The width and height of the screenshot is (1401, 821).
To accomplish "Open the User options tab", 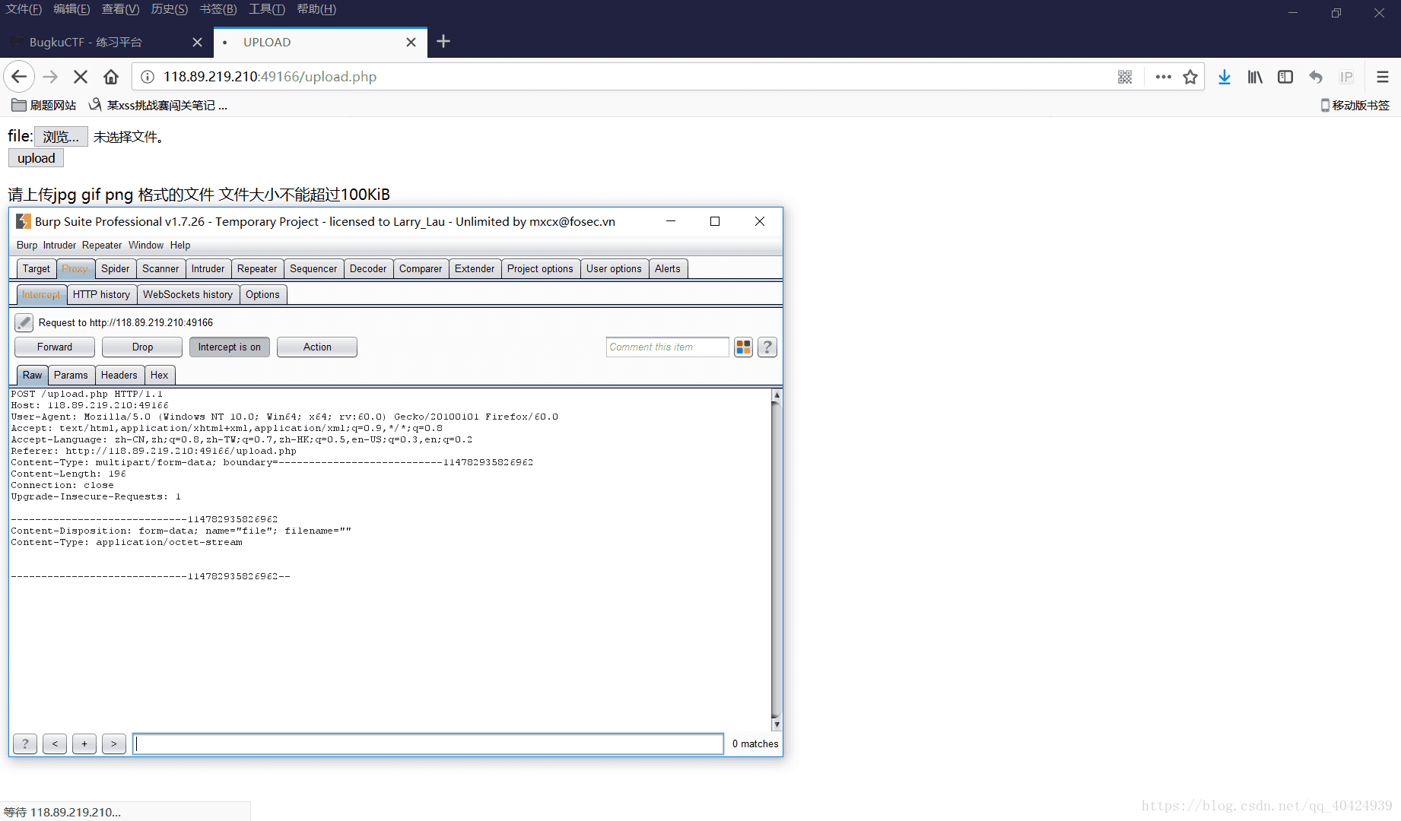I will (614, 269).
